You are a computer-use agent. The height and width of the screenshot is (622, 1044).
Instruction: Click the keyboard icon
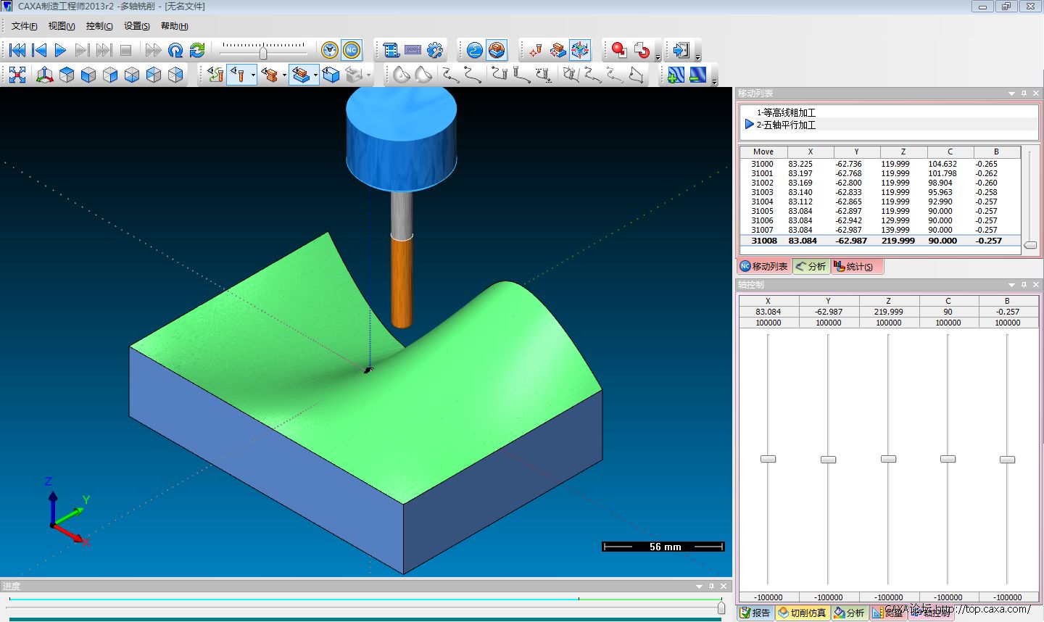coord(413,50)
